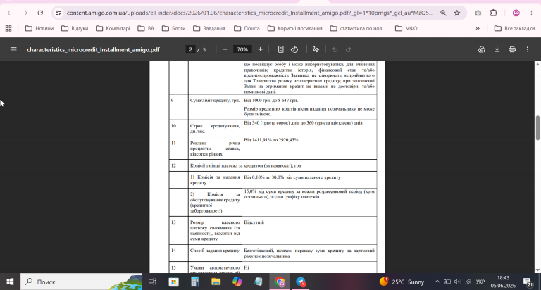Click the browser forward arrow

pyautogui.click(x=25, y=13)
